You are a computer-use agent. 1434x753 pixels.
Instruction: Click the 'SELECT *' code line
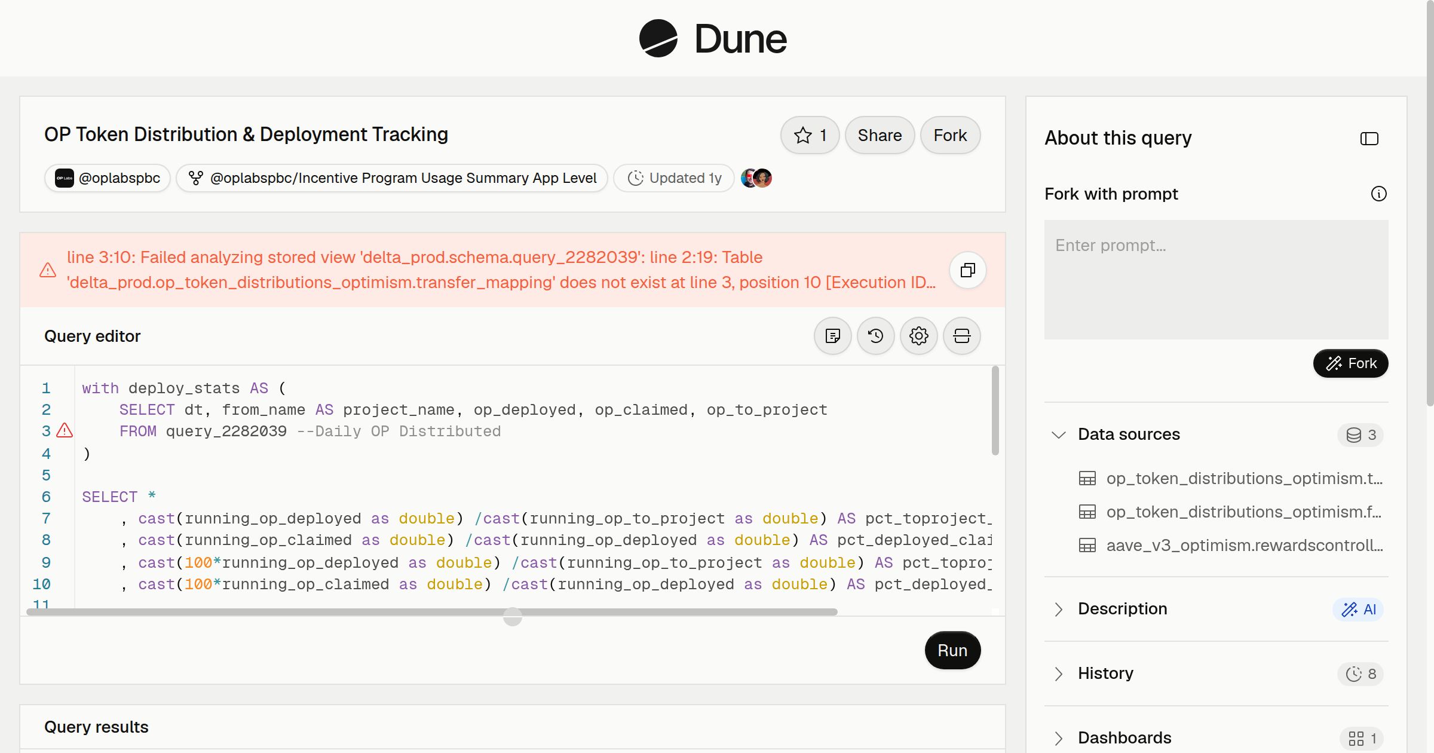pyautogui.click(x=119, y=497)
